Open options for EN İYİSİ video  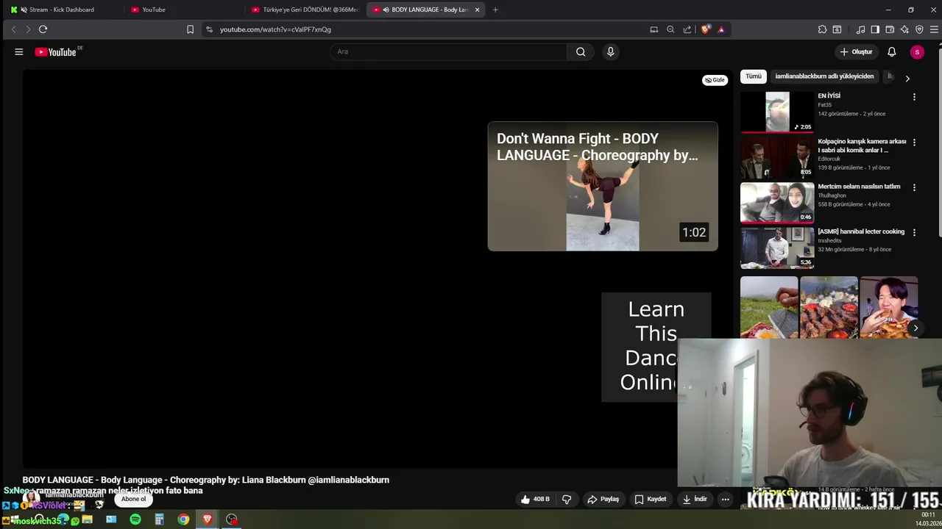[914, 97]
